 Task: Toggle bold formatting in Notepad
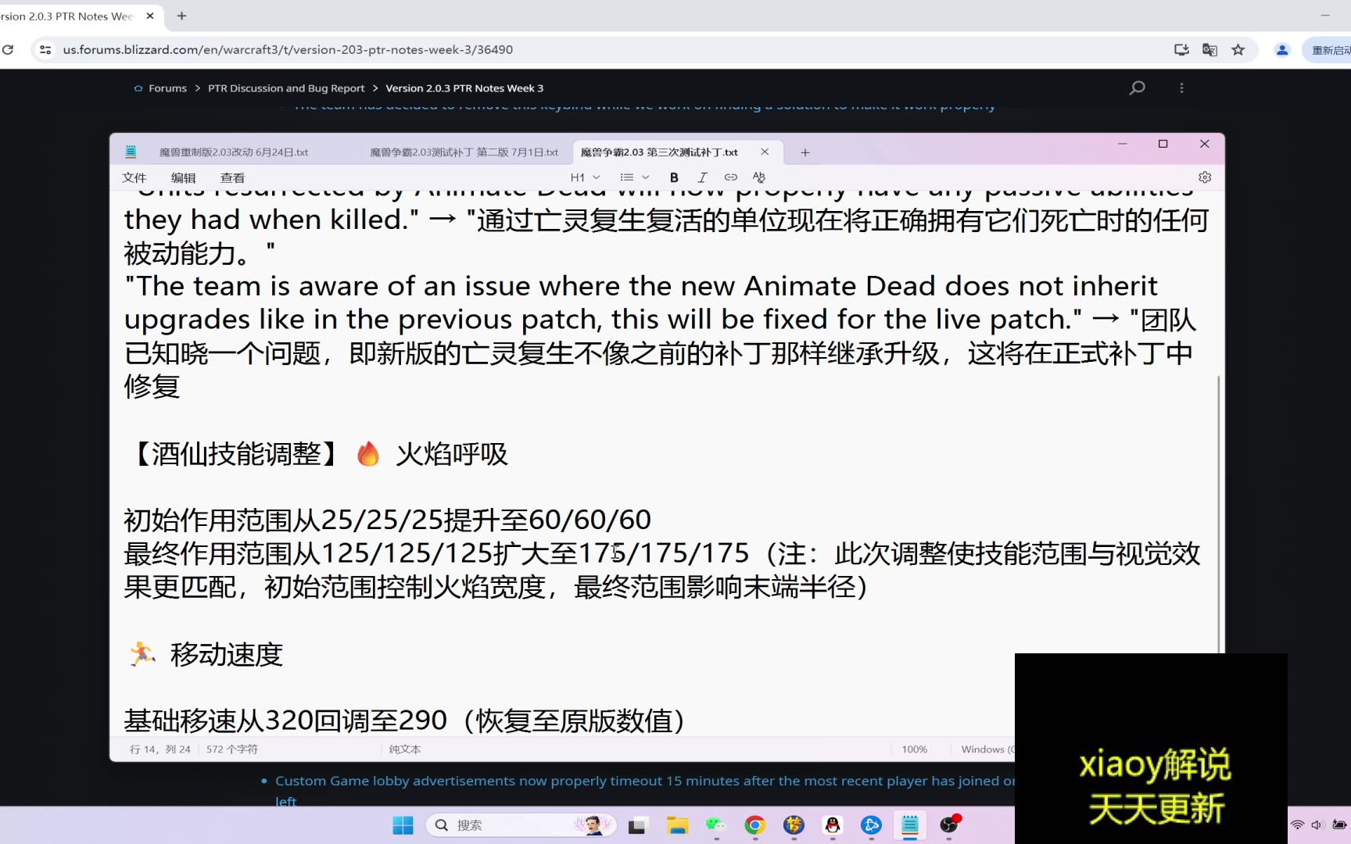[x=674, y=177]
